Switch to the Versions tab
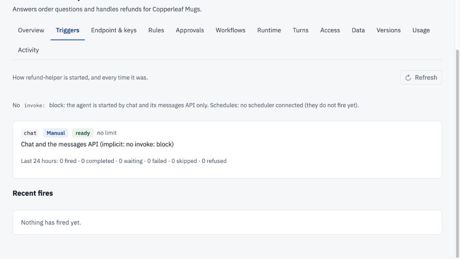This screenshot has width=460, height=259. pyautogui.click(x=389, y=30)
